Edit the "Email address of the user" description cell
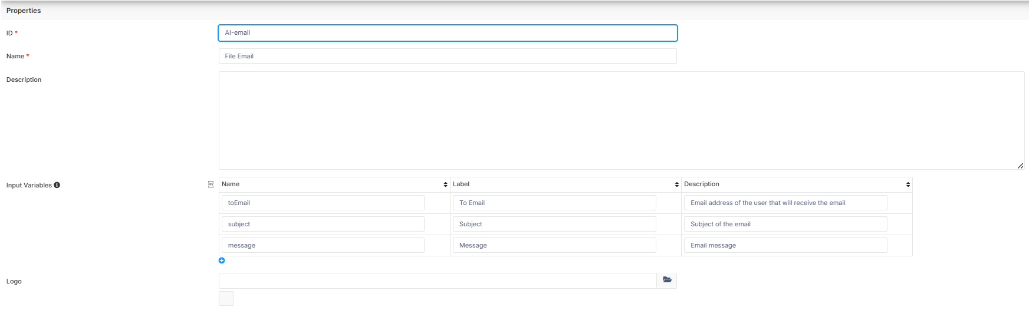The height and width of the screenshot is (320, 1029). pyautogui.click(x=785, y=203)
